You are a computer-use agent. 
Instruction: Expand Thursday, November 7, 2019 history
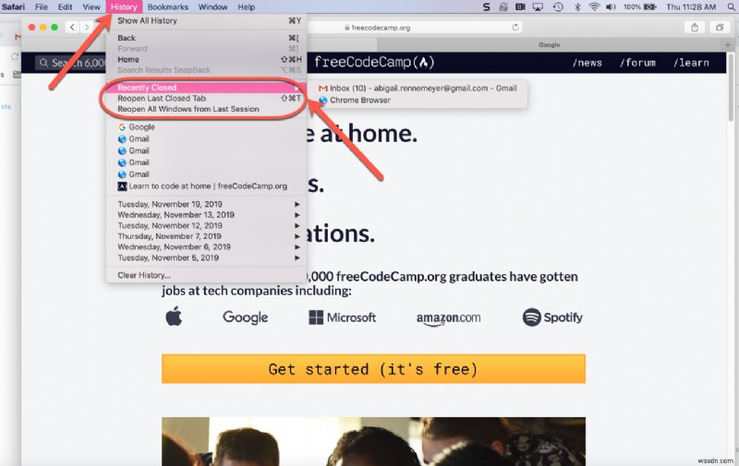pos(206,236)
